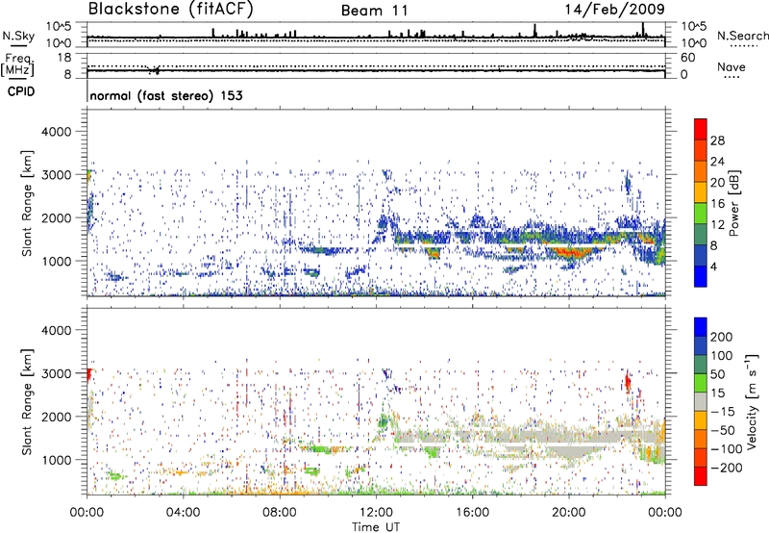Screen dimensions: 769x533
Task: Click "3000" on the Power panel range axis
Action: click(x=57, y=175)
